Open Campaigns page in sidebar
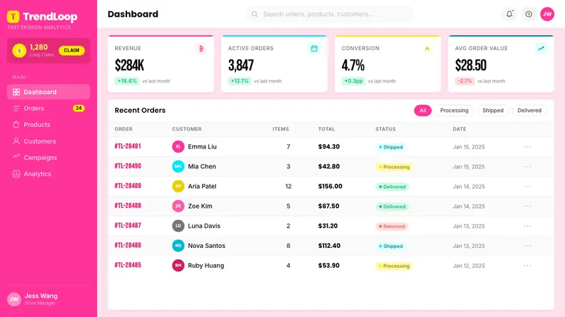The height and width of the screenshot is (317, 565). 48,157
